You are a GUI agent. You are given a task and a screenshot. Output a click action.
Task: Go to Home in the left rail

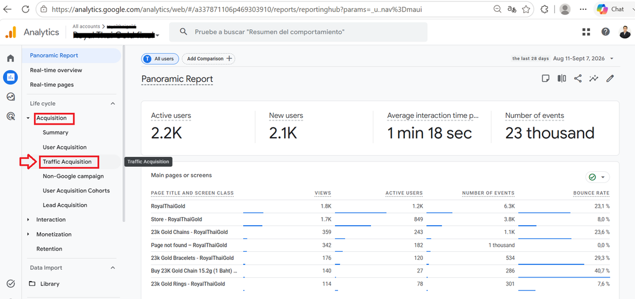point(11,58)
